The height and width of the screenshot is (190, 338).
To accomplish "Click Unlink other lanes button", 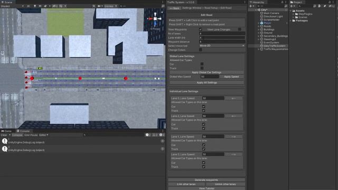I will point(226,184).
